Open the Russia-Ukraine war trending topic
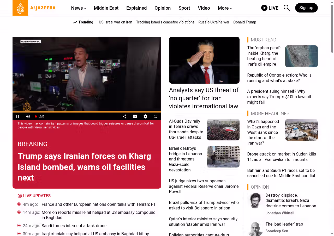Image resolution: width=334 pixels, height=236 pixels. (214, 22)
